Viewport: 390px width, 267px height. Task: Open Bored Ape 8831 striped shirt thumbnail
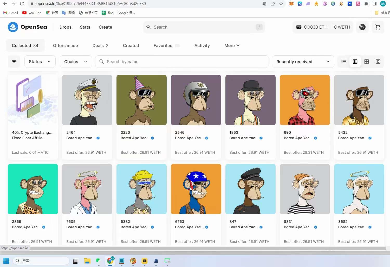pyautogui.click(x=305, y=189)
